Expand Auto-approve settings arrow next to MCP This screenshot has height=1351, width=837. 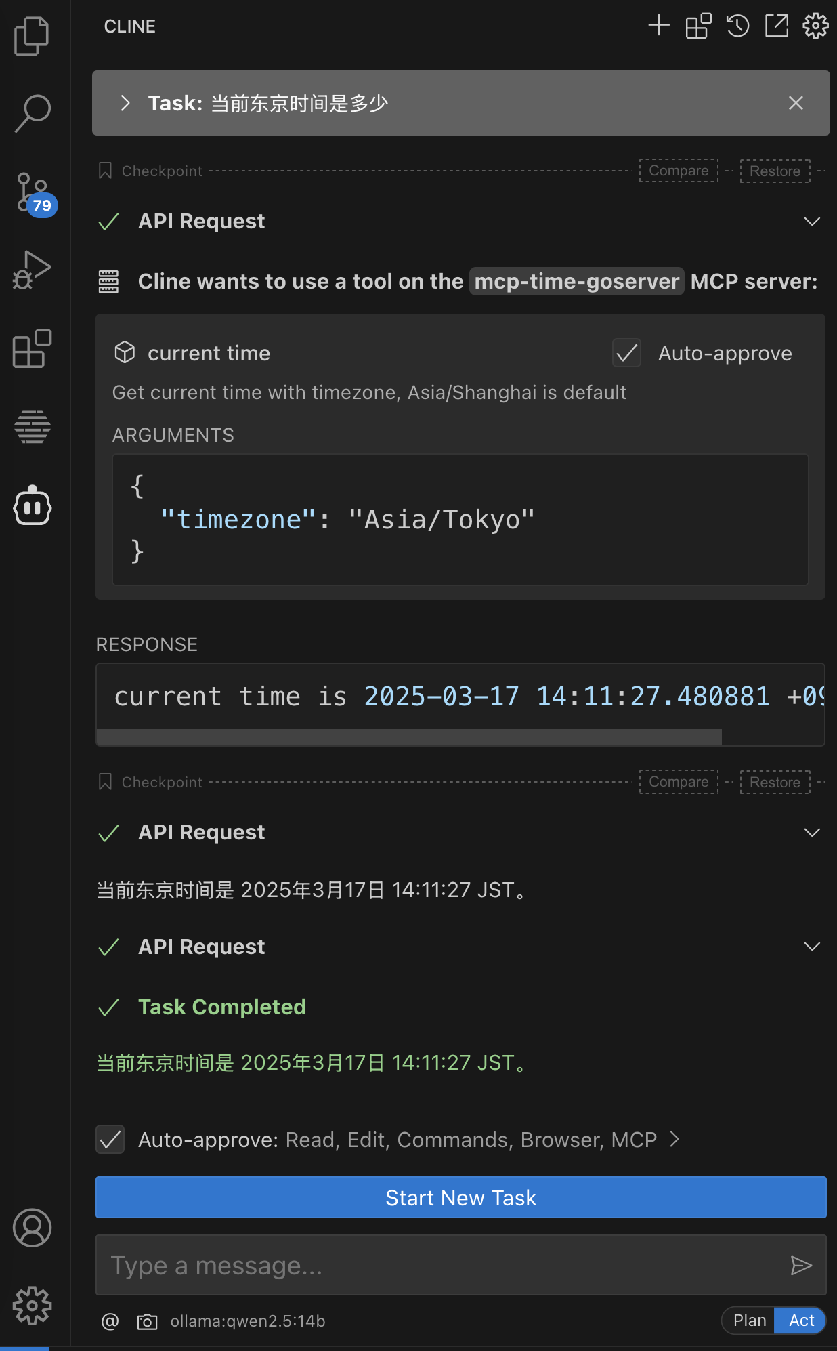tap(674, 1140)
